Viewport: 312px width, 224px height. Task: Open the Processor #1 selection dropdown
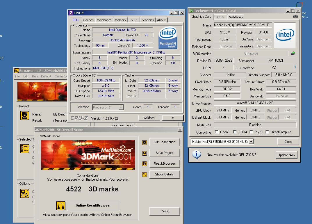pyautogui.click(x=121, y=107)
